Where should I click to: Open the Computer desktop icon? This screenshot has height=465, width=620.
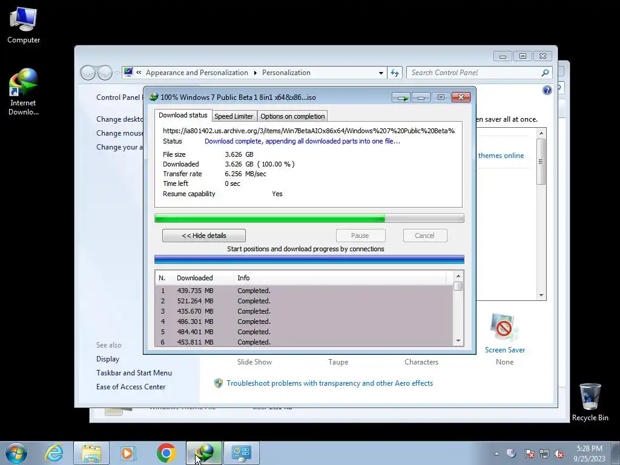coord(24,25)
